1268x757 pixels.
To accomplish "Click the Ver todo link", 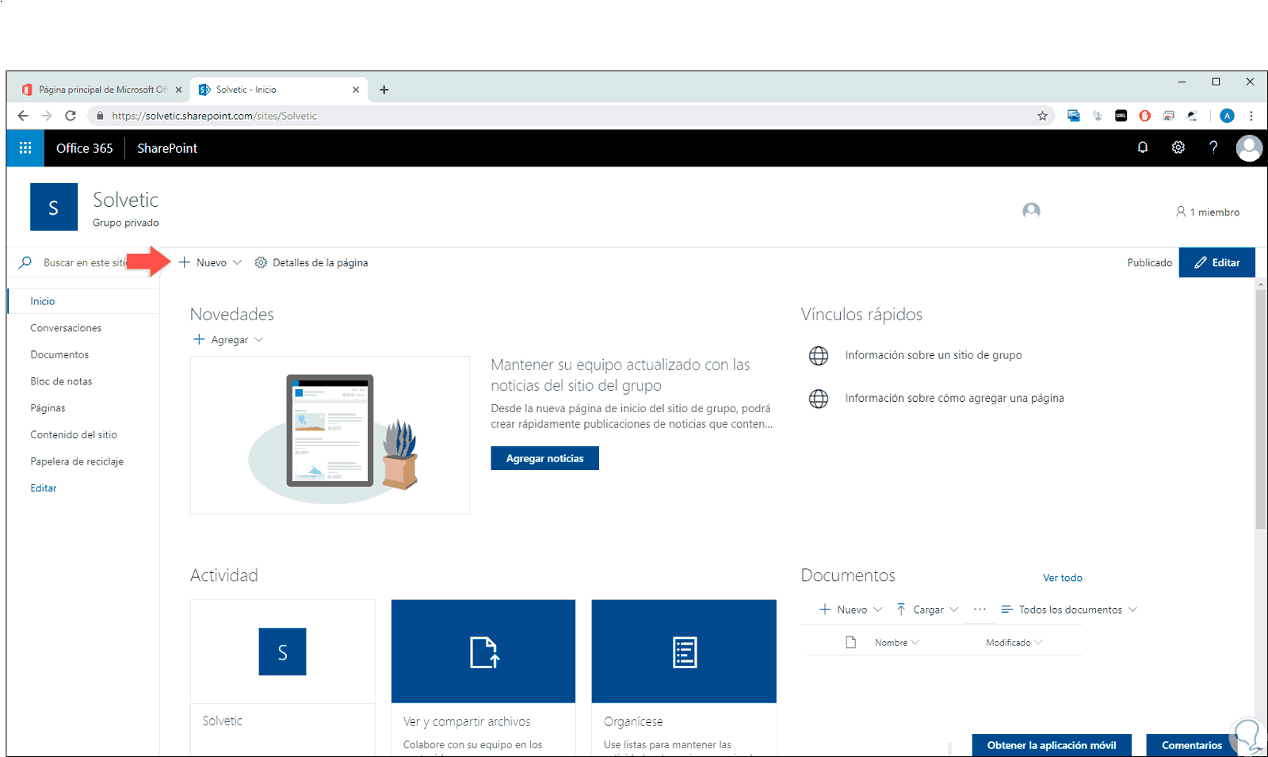I will tap(1062, 578).
